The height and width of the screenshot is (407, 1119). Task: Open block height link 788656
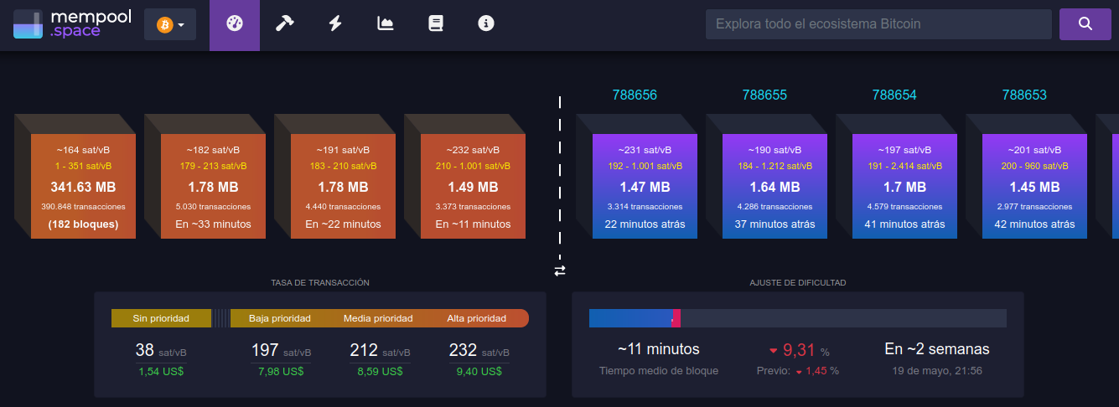tap(635, 95)
